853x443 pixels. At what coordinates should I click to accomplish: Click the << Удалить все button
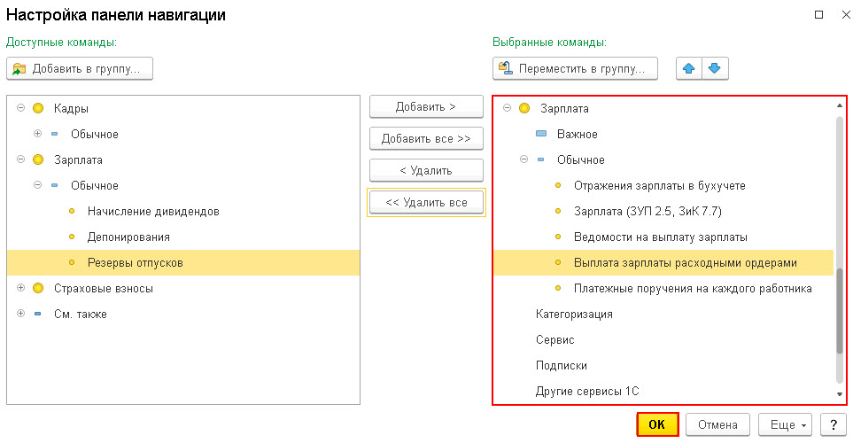coord(426,203)
